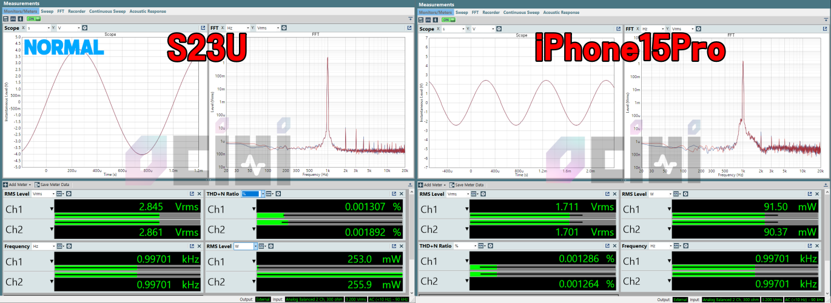Viewport: 831px width, 303px height.
Task: Close the left THD+N Ratio meter
Action: [x=401, y=194]
